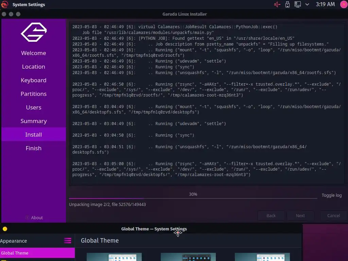Click the yellow button in System Settings window
348x261 pixels.
pyautogui.click(x=5, y=229)
